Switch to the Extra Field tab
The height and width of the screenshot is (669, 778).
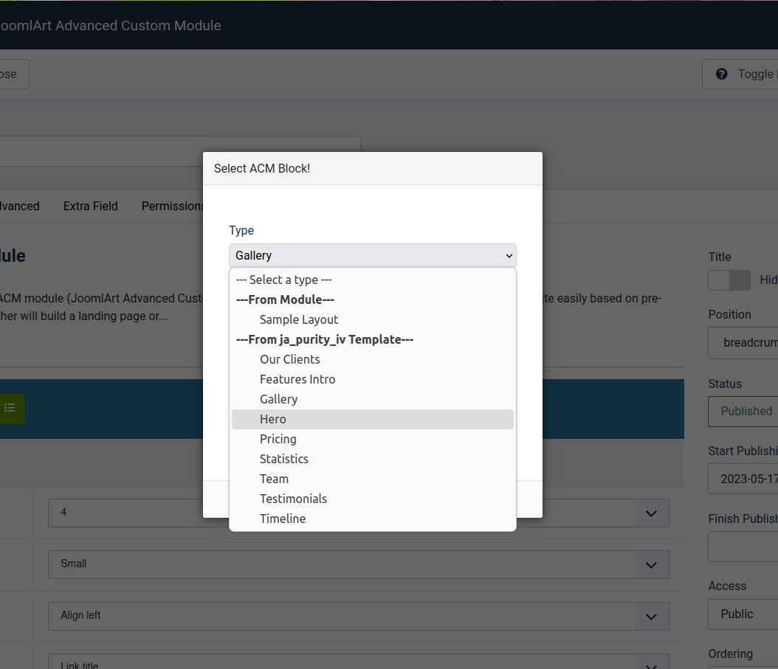[91, 206]
